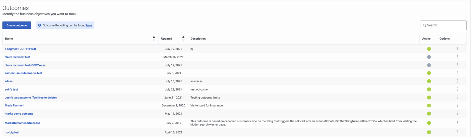Focus the Search input field
This screenshot has height=137, width=471.
coord(443,25)
